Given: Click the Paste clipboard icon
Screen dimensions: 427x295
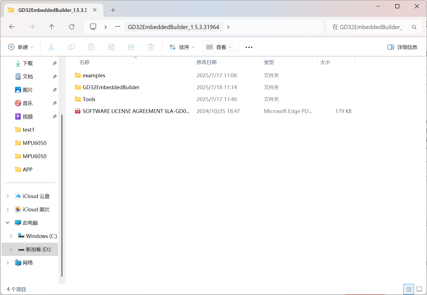Looking at the screenshot, I should point(91,47).
